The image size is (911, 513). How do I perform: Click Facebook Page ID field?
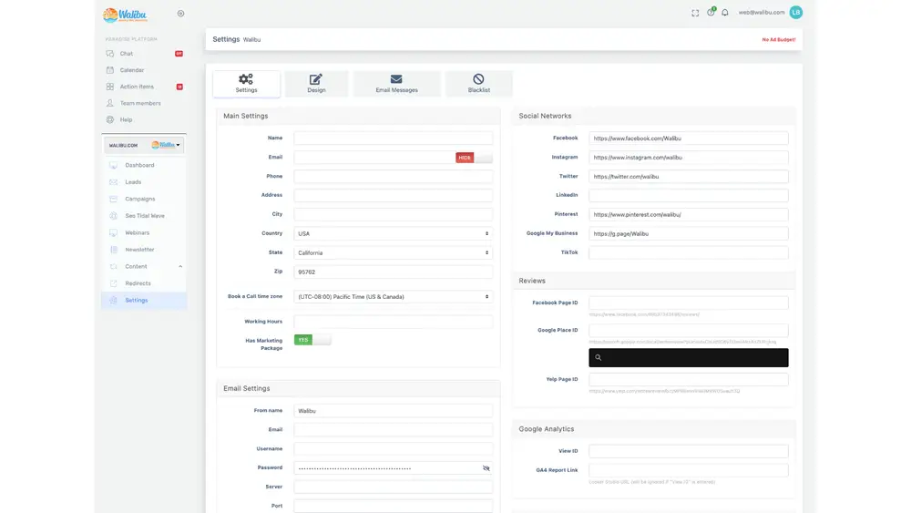689,303
